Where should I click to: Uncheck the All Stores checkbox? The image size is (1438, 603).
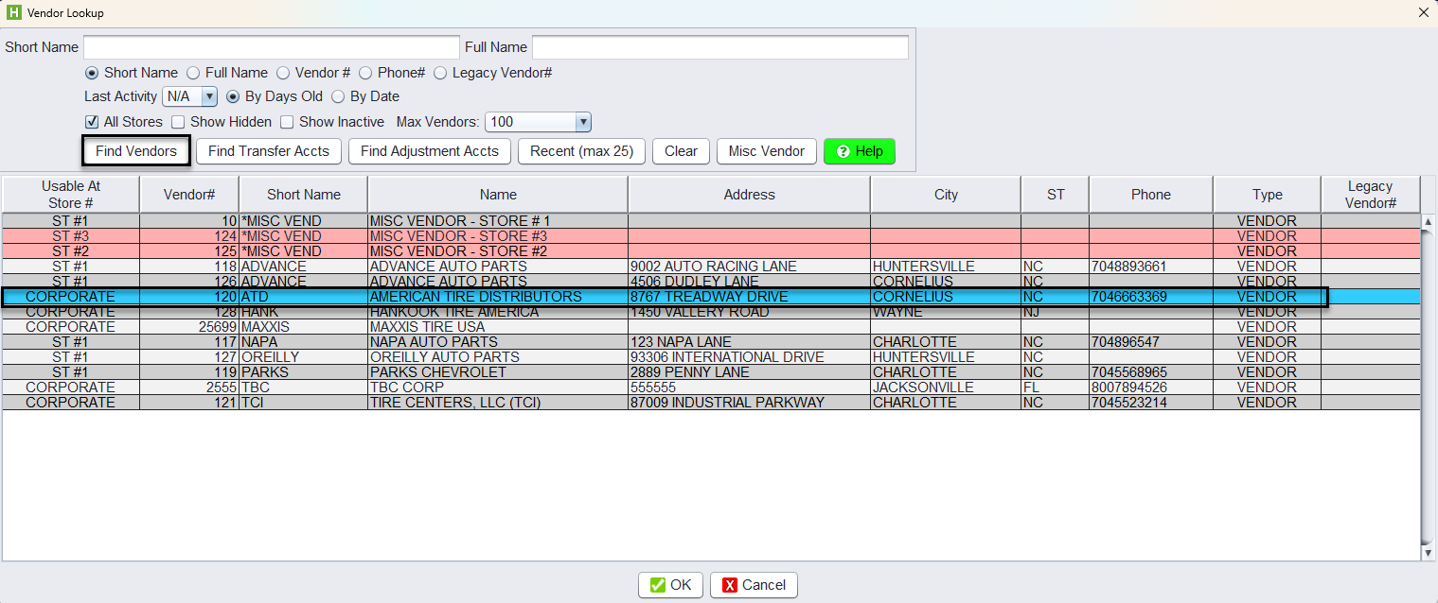92,122
